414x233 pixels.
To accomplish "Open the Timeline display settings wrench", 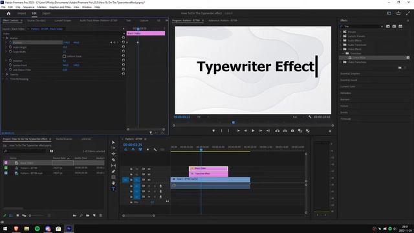I will 155,150.
